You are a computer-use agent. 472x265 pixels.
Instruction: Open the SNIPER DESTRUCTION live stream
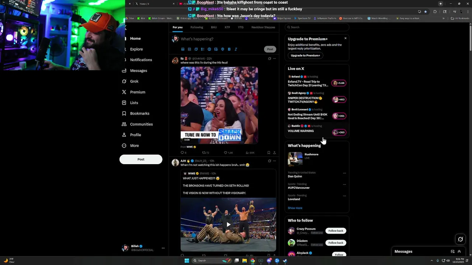[317, 98]
